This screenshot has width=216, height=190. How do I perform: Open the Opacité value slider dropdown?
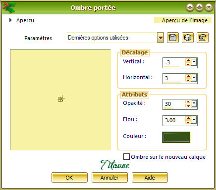point(194,104)
